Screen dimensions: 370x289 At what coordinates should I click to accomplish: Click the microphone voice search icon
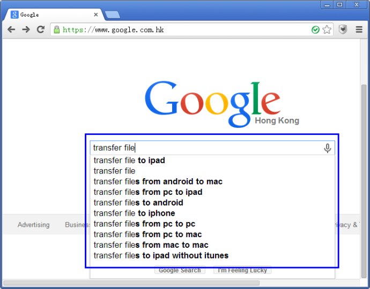click(x=328, y=148)
